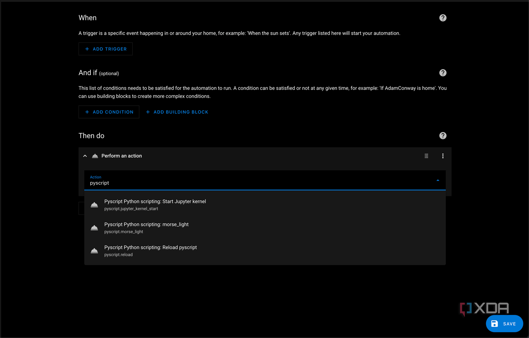The width and height of the screenshot is (529, 338).
Task: Save the automation
Action: pyautogui.click(x=504, y=324)
